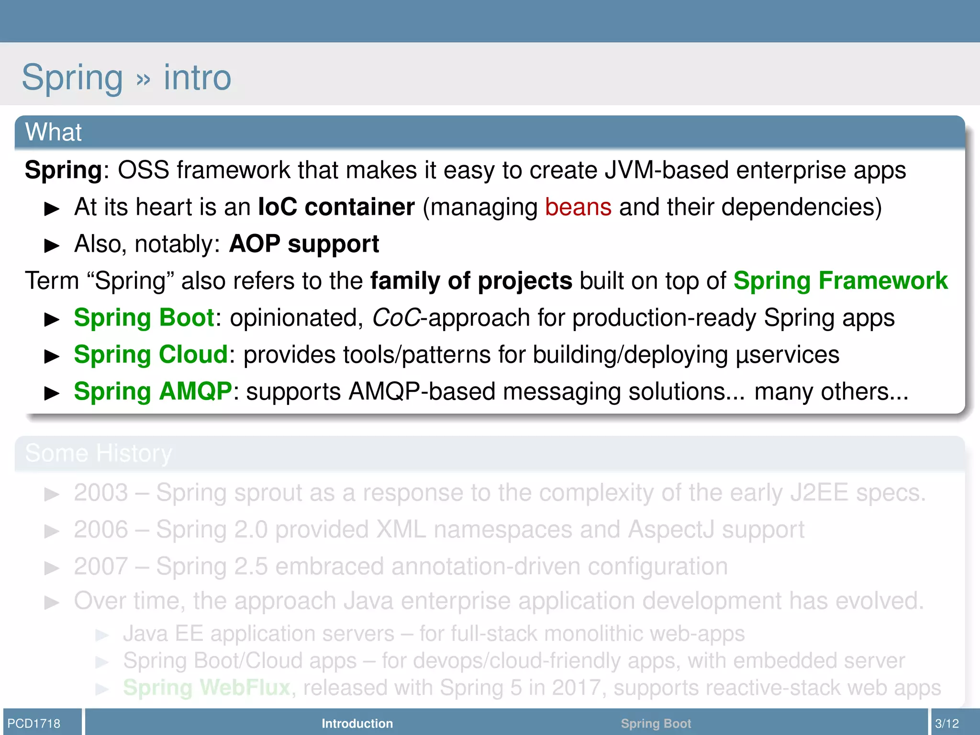The image size is (980, 735).
Task: Click the faded bullet arrow before '2007'
Action: (52, 568)
